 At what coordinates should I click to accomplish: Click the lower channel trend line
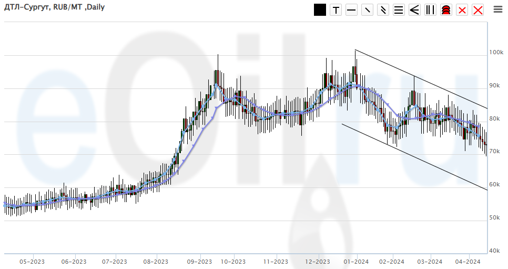tap(415, 157)
